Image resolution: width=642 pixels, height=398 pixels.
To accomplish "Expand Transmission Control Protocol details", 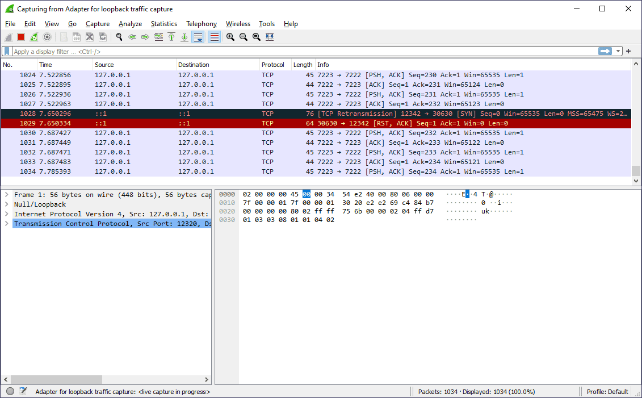I will pos(6,223).
